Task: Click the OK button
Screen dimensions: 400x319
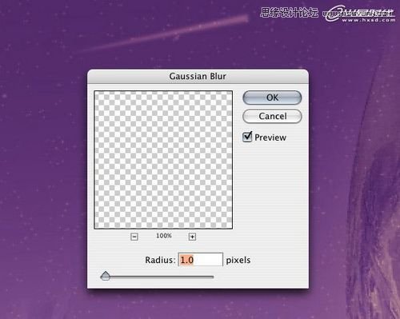Action: (x=272, y=98)
